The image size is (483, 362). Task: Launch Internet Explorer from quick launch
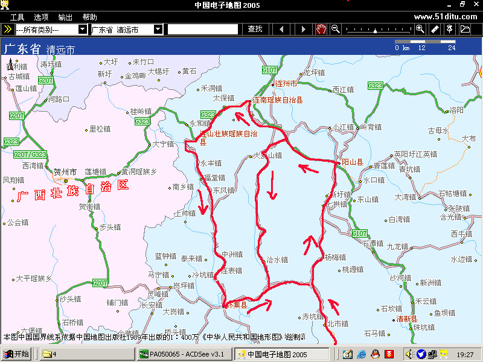[x=361, y=354]
